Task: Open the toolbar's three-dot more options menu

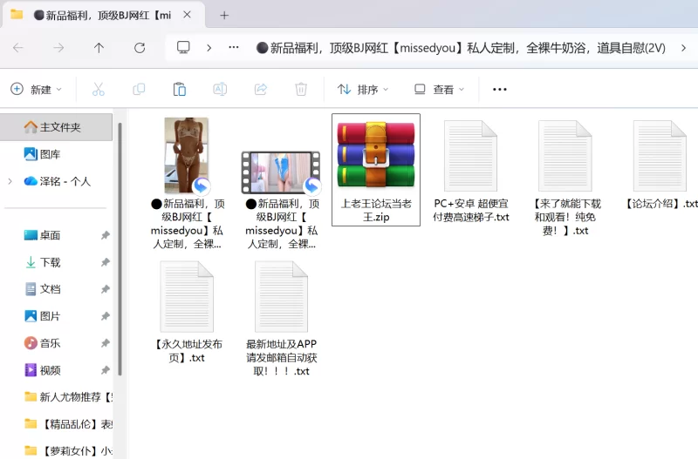Action: [x=499, y=89]
